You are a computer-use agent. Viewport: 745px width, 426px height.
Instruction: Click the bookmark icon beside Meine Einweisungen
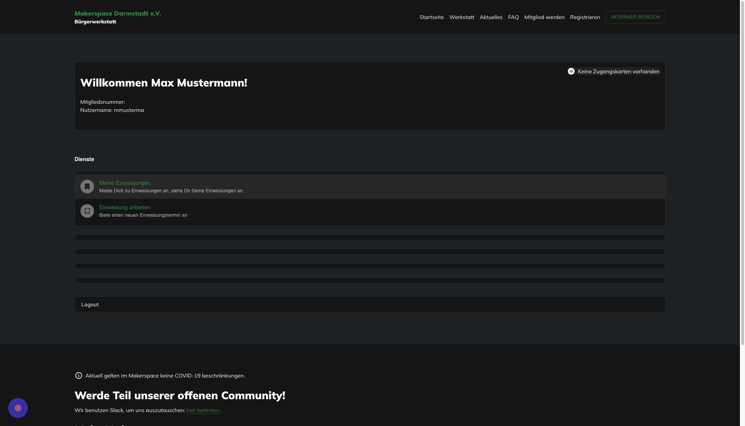87,186
